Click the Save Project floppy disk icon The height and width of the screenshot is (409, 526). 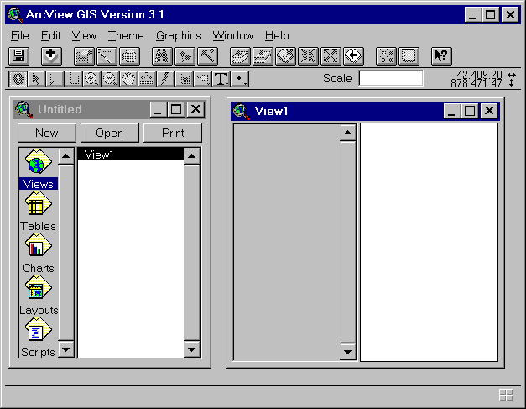coord(18,55)
